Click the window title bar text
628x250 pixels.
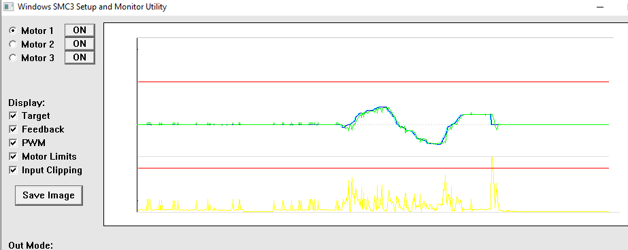(x=92, y=7)
